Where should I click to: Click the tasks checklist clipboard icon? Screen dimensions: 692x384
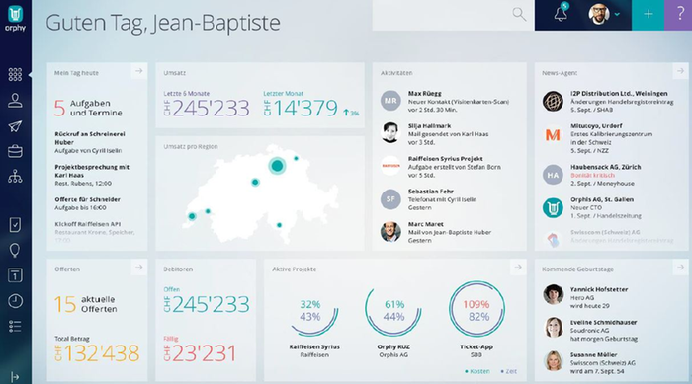[15, 225]
